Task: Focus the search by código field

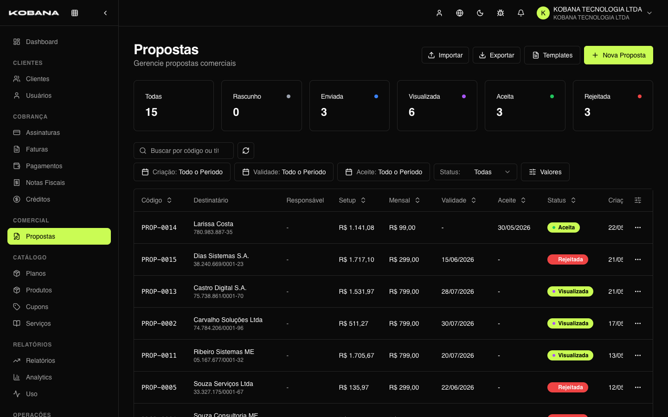Action: point(184,151)
